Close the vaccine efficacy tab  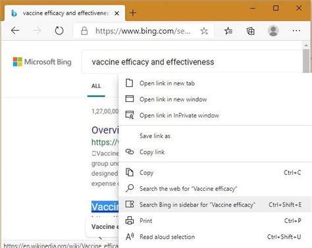[117, 13]
